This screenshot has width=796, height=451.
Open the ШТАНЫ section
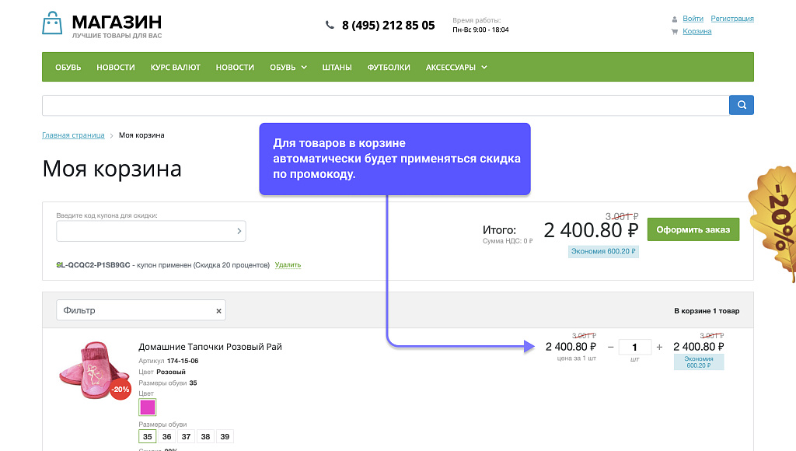click(x=337, y=67)
